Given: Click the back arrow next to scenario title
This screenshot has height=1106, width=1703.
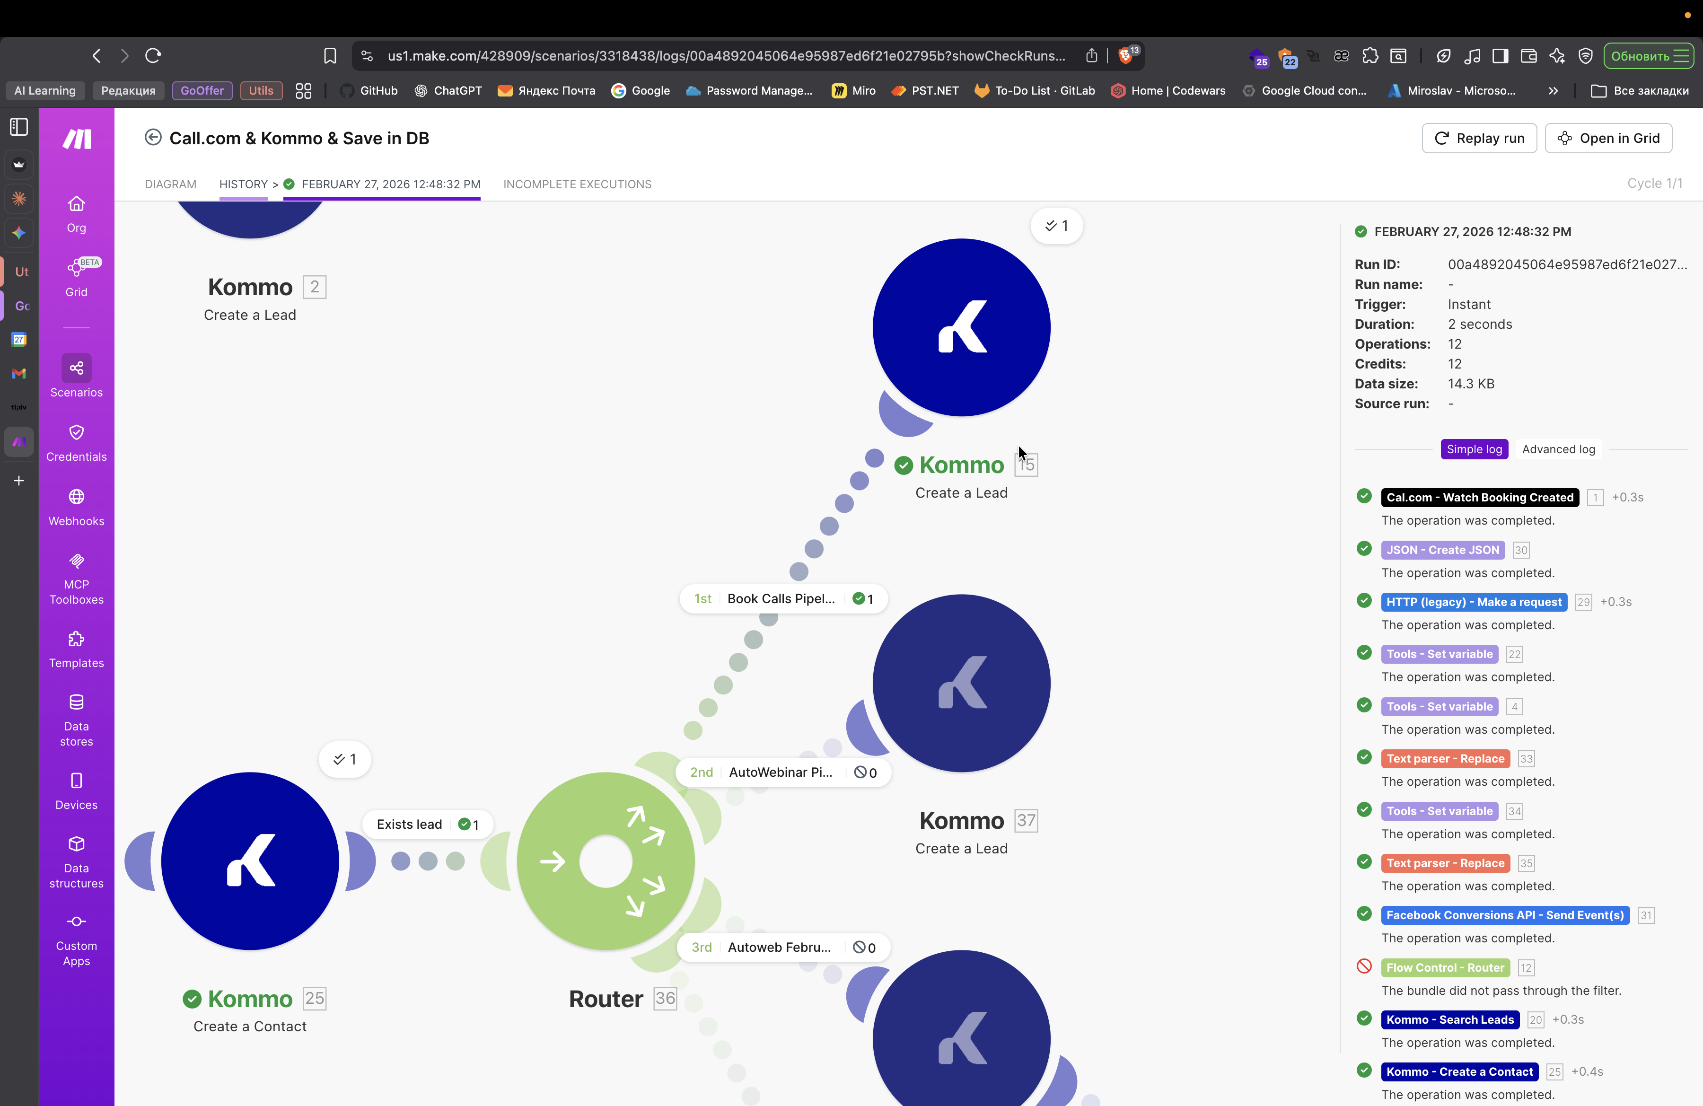Looking at the screenshot, I should tap(152, 137).
